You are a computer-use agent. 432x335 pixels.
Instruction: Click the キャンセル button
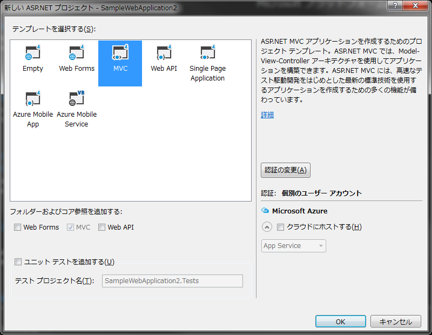396,321
